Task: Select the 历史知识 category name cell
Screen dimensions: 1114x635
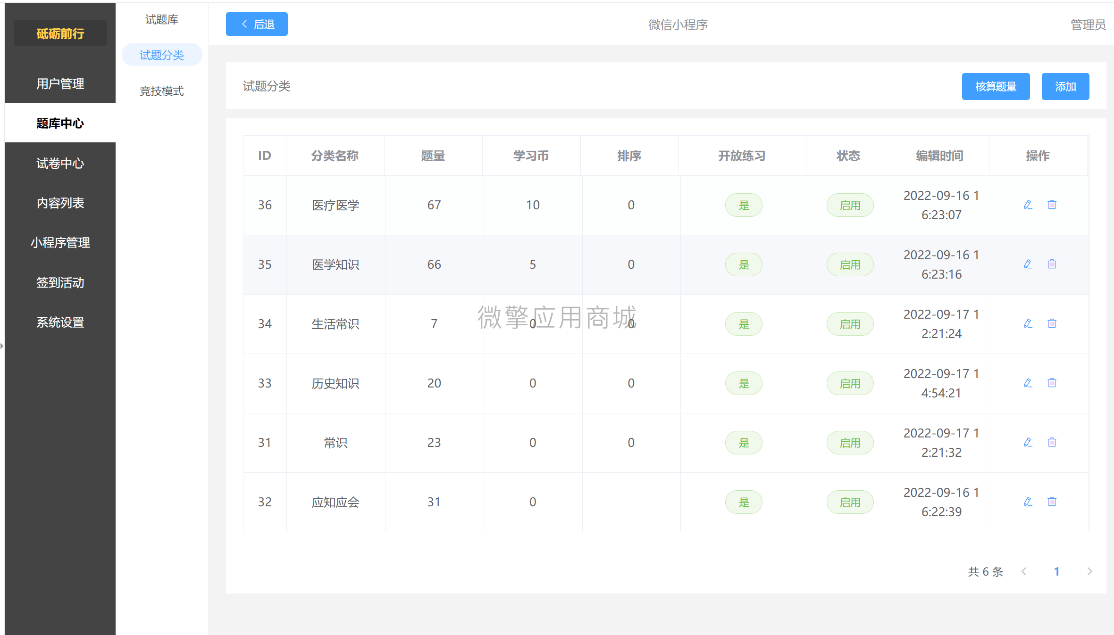Action: tap(335, 383)
